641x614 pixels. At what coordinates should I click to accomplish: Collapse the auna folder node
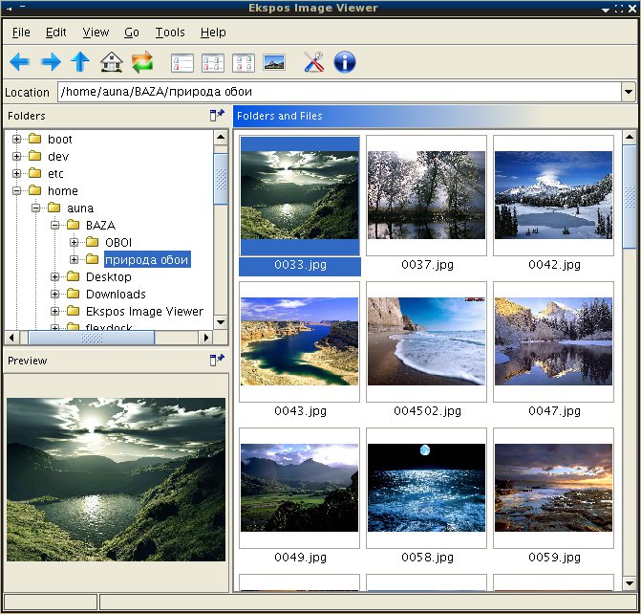tap(35, 208)
